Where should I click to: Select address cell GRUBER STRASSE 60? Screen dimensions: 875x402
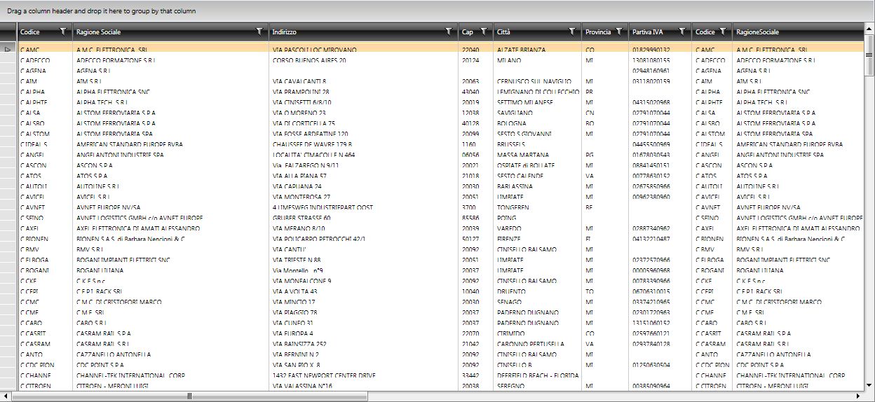pyautogui.click(x=364, y=218)
